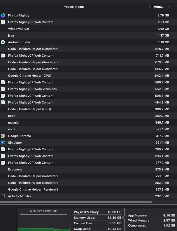This screenshot has height=231, width=177.
Task: Select Code - Insiders Helper (Renderer) 262.0 MB row
Action: point(88,183)
